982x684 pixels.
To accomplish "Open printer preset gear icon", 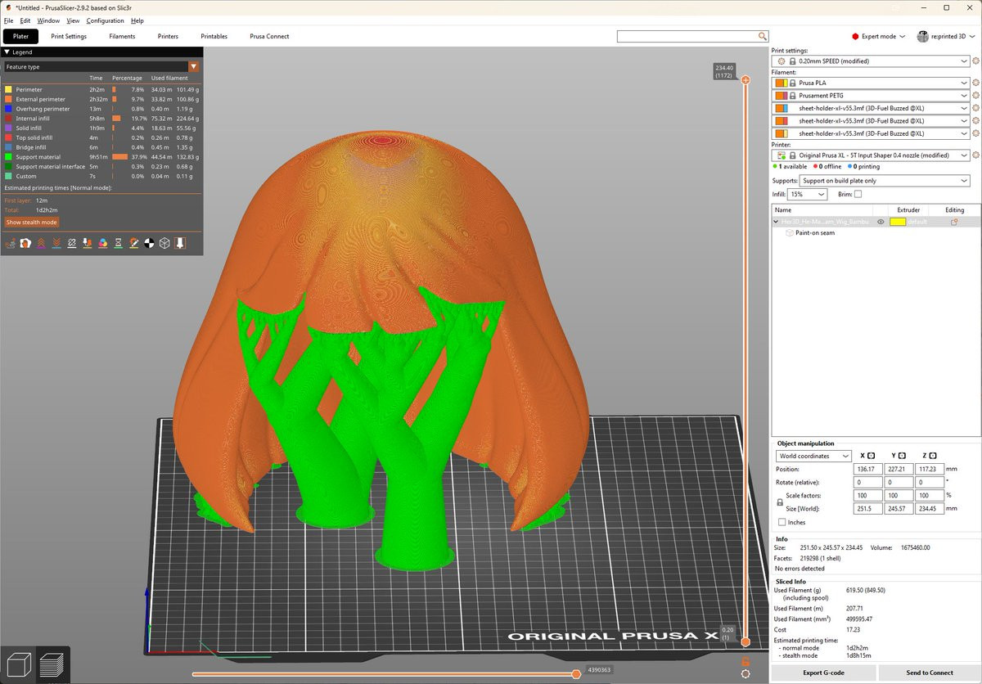I will [x=975, y=155].
